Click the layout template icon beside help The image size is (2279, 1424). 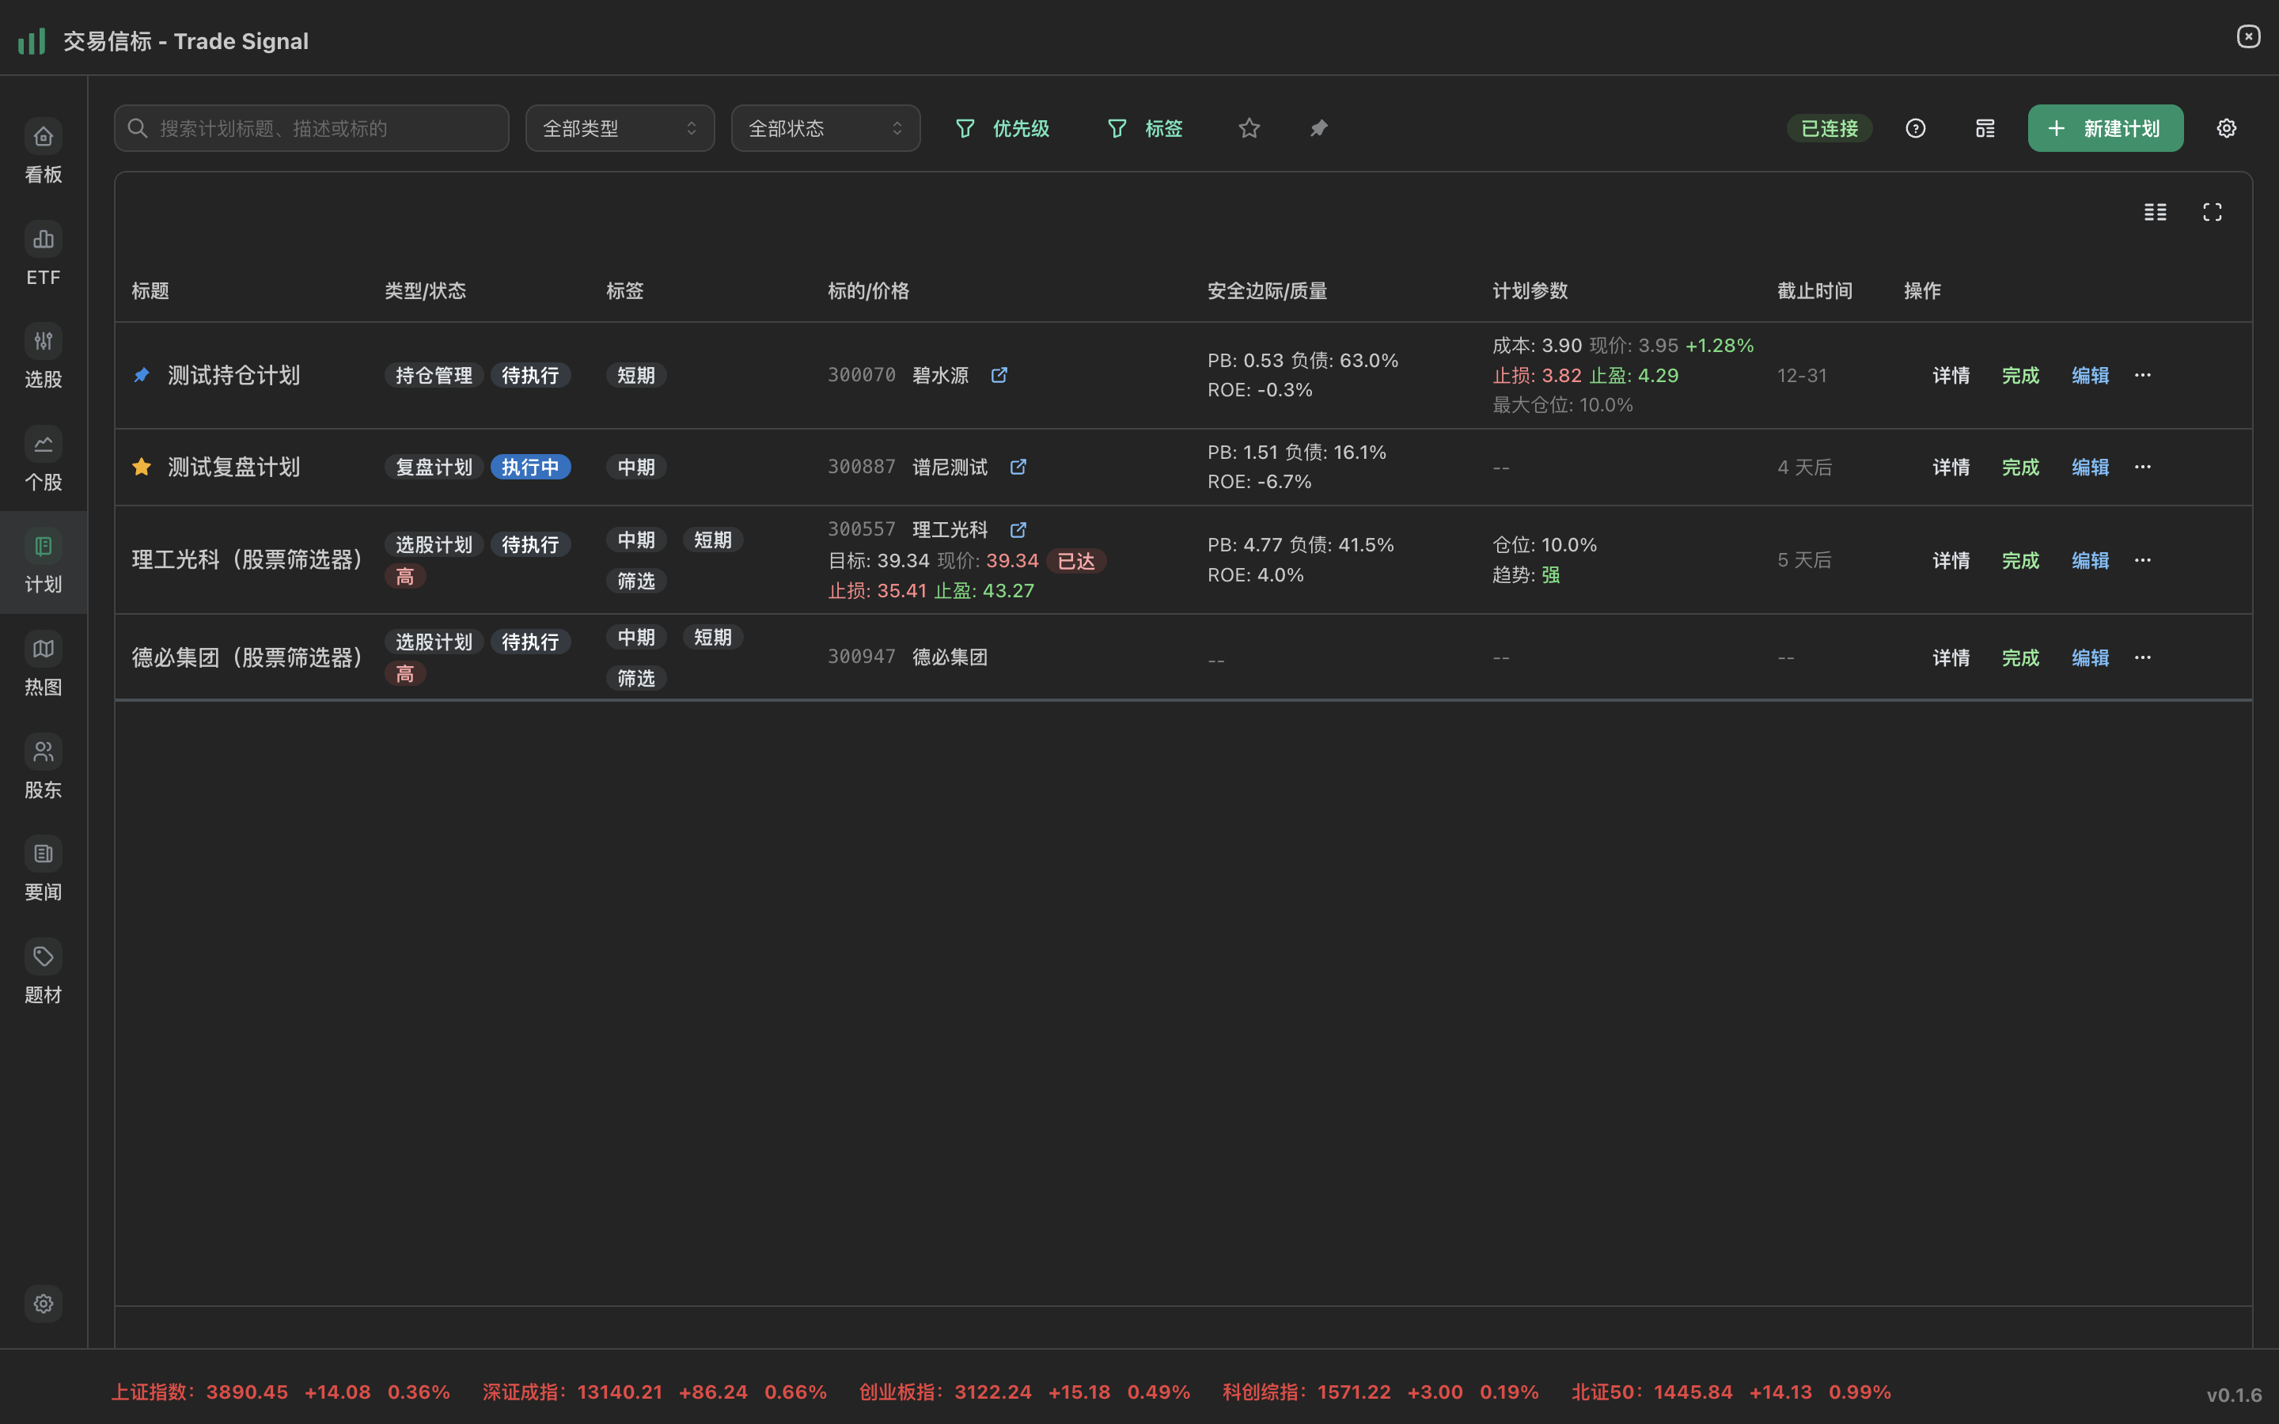coord(1985,128)
